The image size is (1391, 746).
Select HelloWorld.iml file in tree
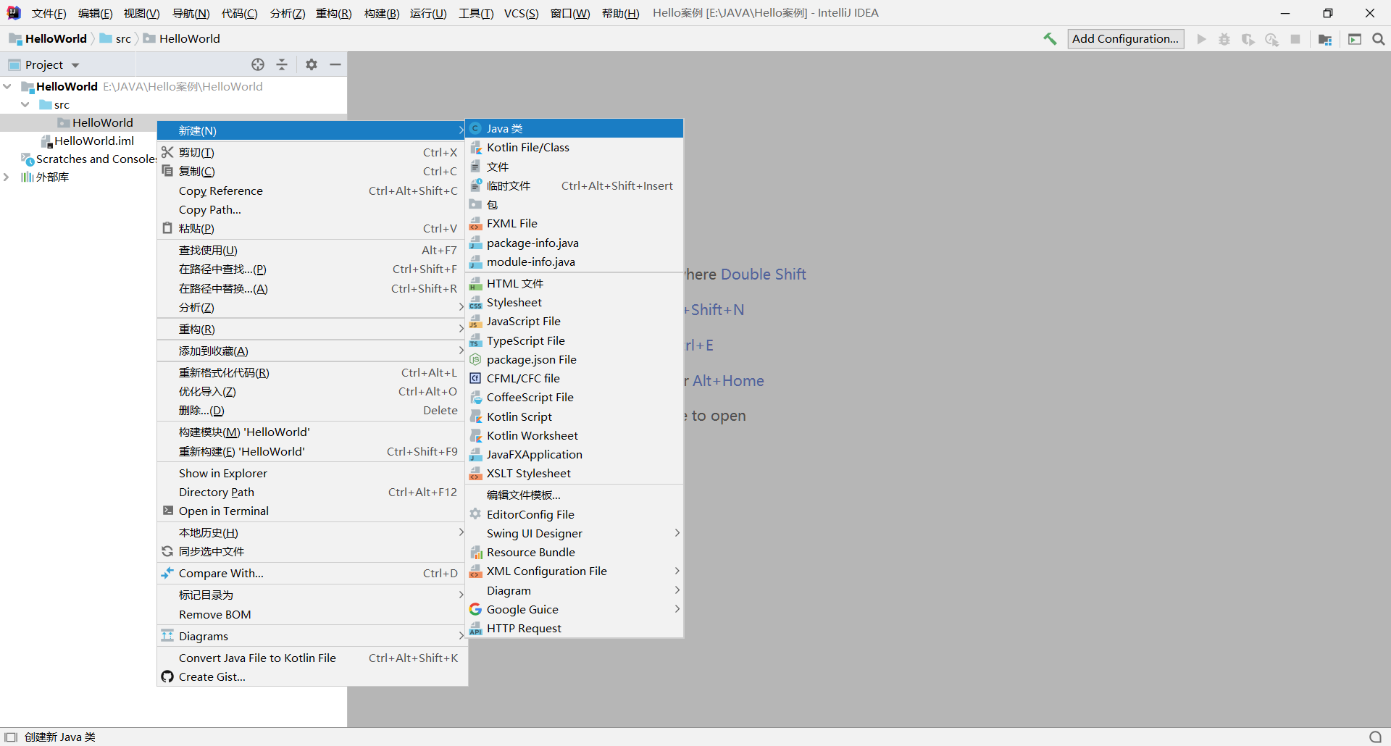(88, 141)
